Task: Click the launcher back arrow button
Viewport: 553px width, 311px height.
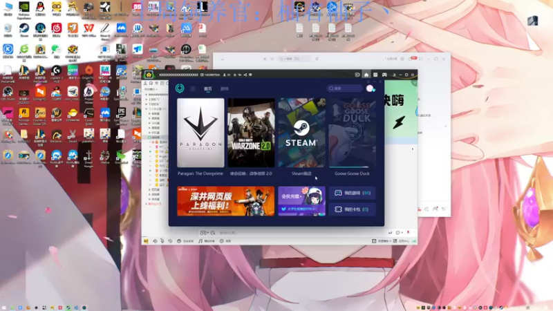Action: pos(193,89)
